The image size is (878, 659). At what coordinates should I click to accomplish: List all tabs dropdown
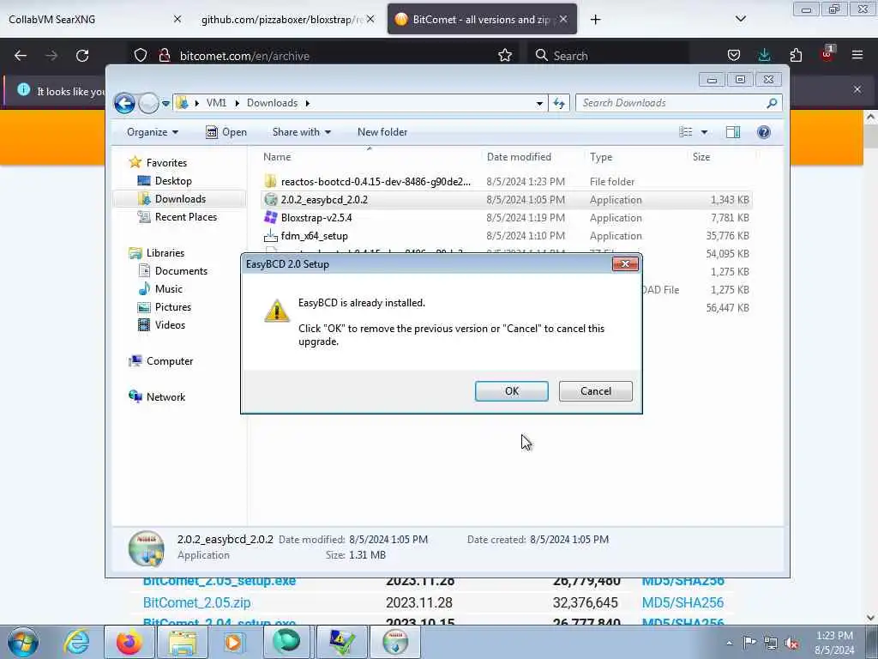point(740,20)
